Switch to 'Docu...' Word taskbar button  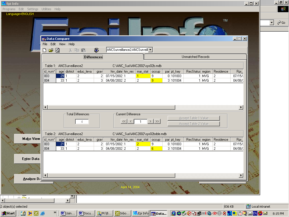[86, 213]
